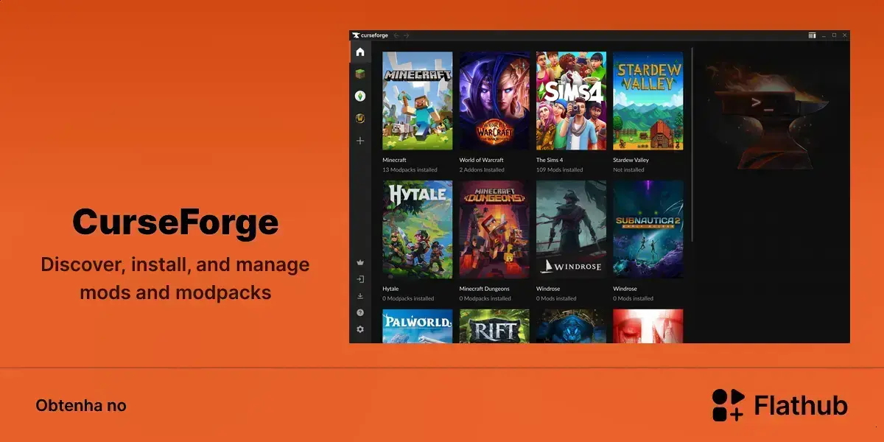Click '109 Mods installed' under The Sims 4
Viewport: 884px width, 442px height.
[x=559, y=170]
